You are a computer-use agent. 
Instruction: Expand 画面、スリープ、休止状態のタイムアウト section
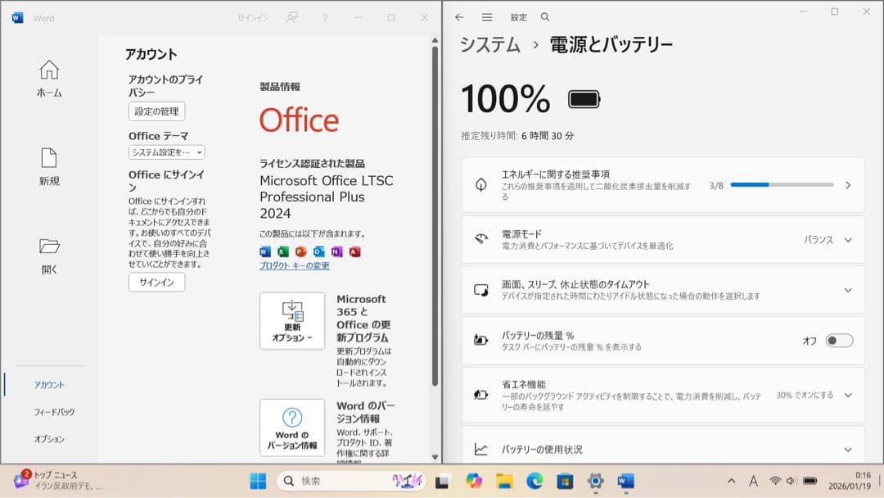tap(849, 290)
